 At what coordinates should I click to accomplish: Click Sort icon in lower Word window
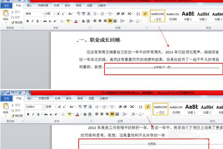[141, 107]
